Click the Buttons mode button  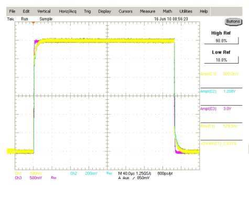[233, 22]
